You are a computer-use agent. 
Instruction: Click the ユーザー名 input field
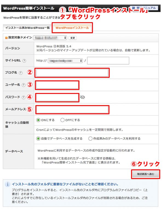click(x=57, y=85)
